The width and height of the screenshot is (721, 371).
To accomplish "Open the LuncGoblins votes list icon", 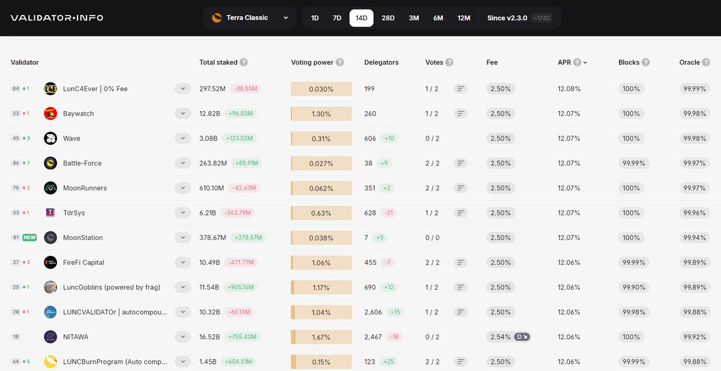I will pyautogui.click(x=461, y=288).
